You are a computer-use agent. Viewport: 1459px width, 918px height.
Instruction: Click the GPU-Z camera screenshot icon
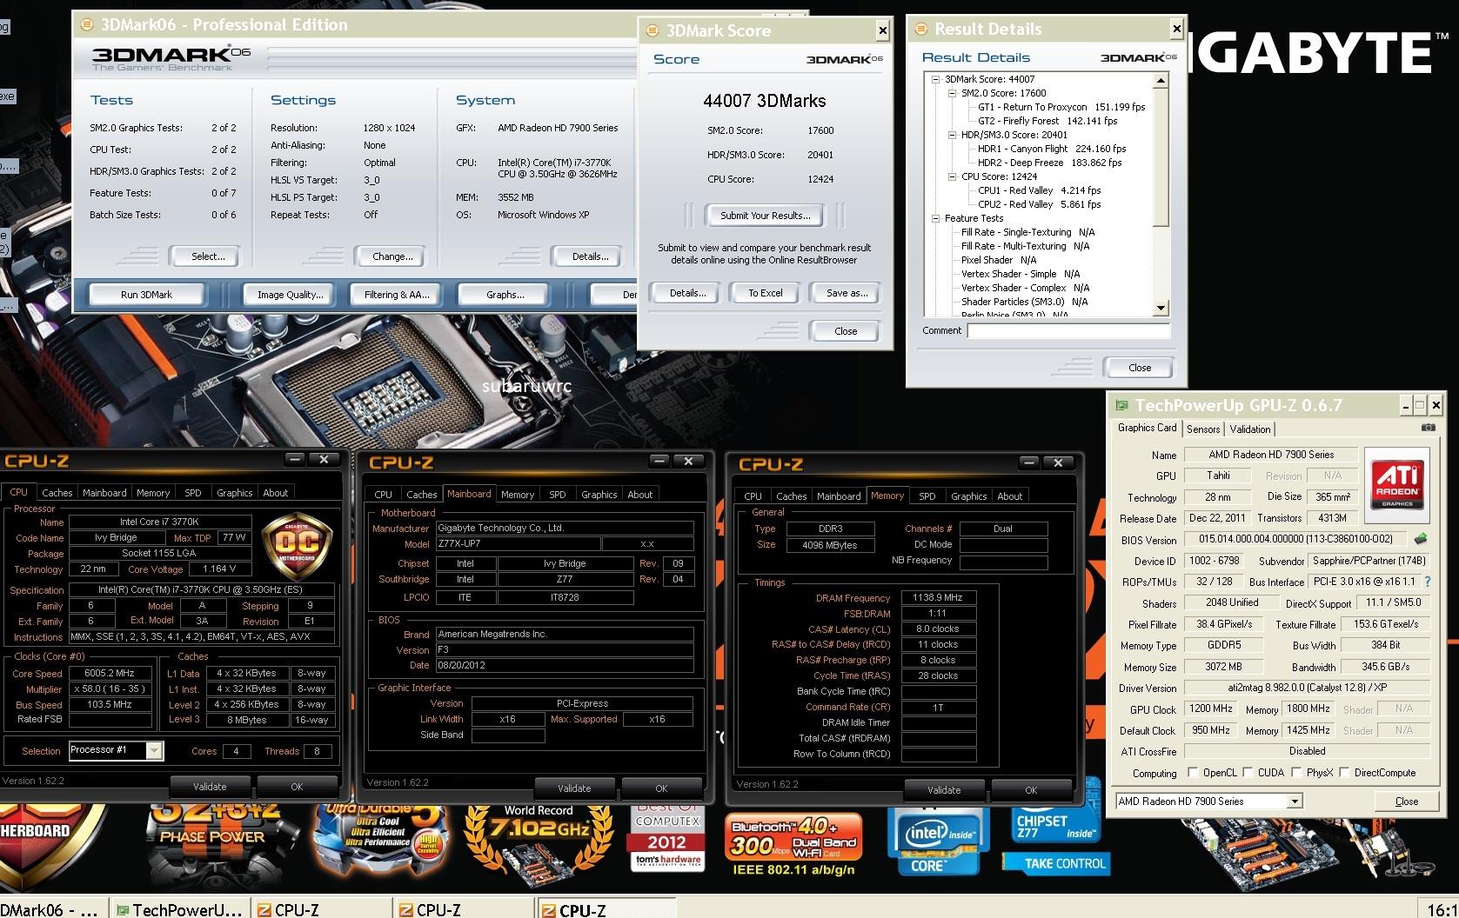click(x=1428, y=428)
